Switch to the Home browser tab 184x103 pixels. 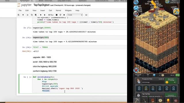click(7, 1)
